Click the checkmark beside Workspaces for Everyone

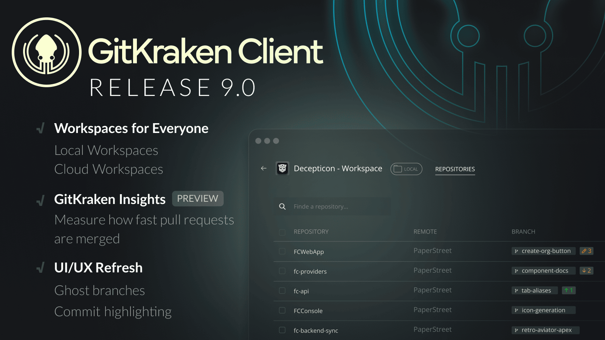click(40, 128)
